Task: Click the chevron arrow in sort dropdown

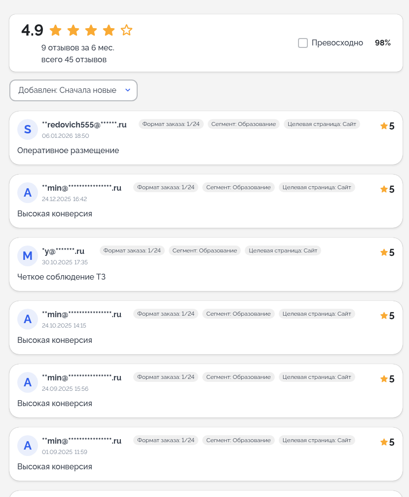Action: 128,90
